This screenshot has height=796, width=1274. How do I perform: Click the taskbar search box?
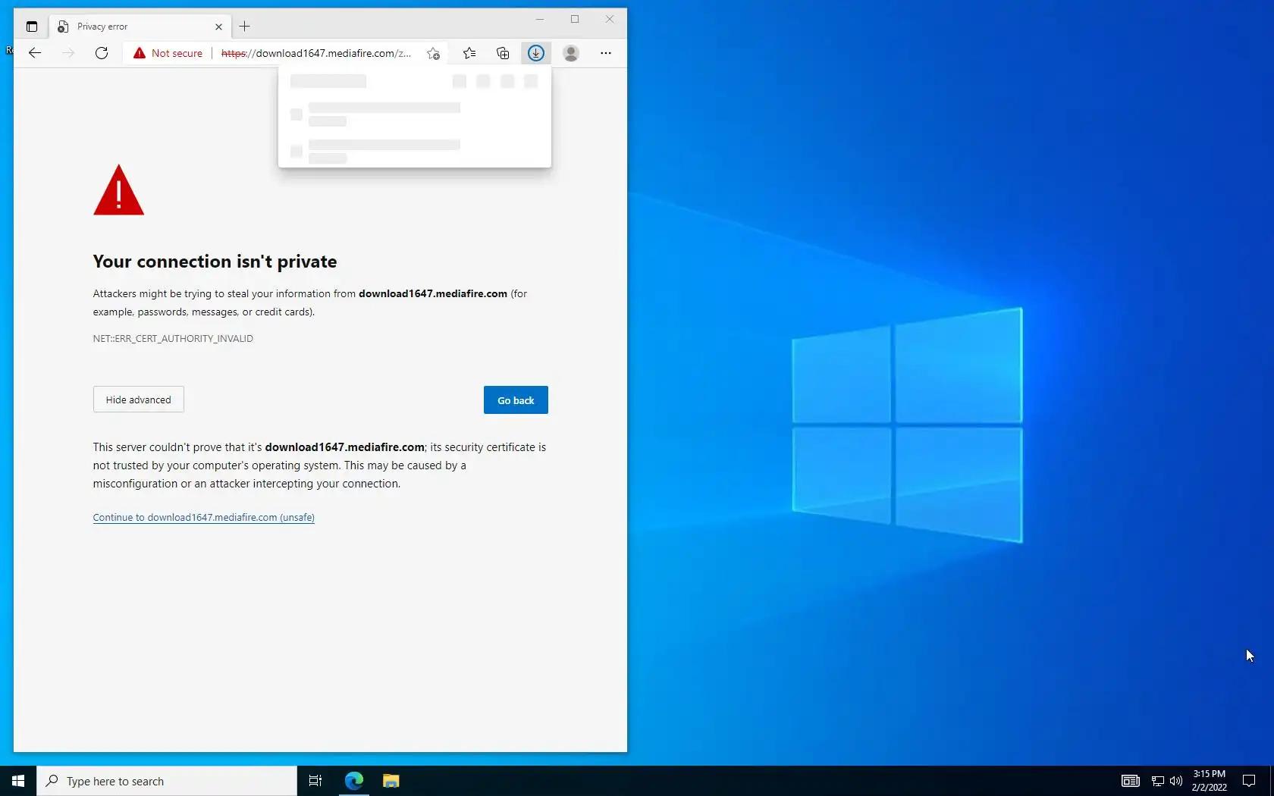[x=167, y=781]
